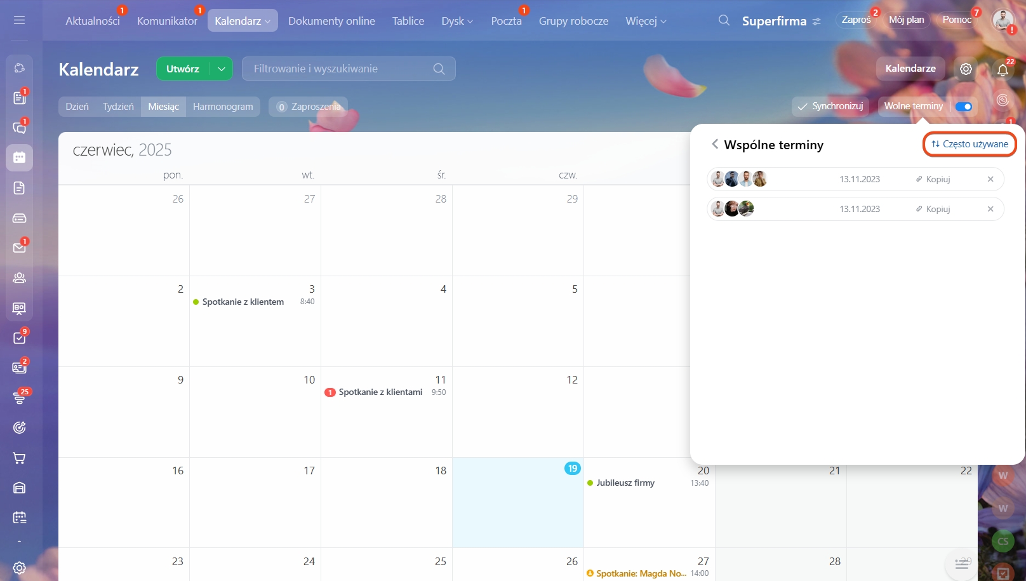Viewport: 1026px width, 581px height.
Task: Remove the first shared slot with four avatars
Action: coord(990,179)
